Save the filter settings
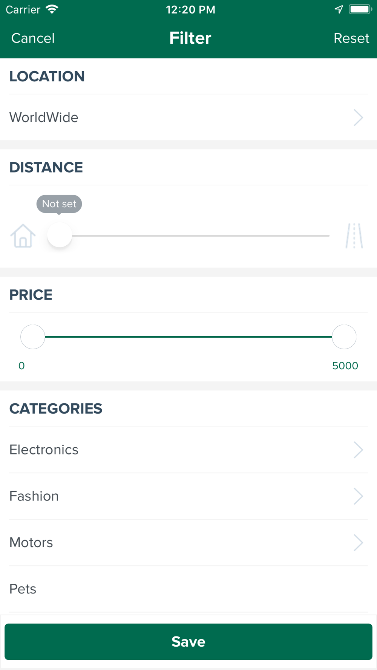This screenshot has width=377, height=670. click(x=188, y=642)
